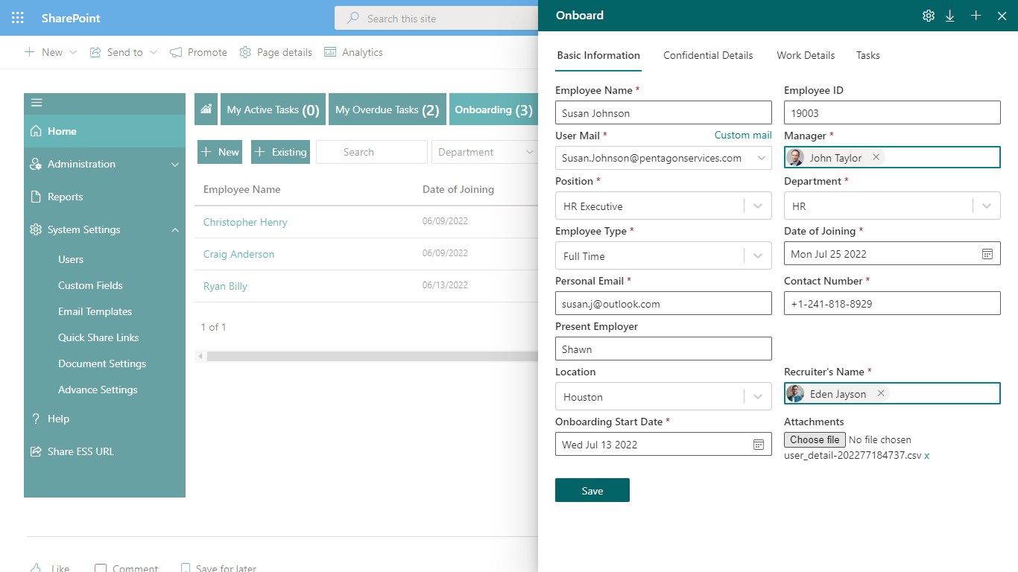This screenshot has width=1018, height=572.
Task: Open the dashboard chart icon tab
Action: pyautogui.click(x=206, y=109)
